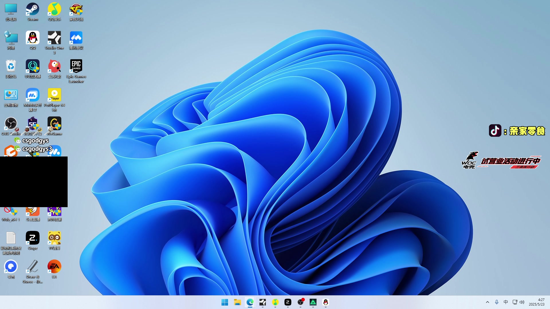This screenshot has width=550, height=309.
Task: Select the 驱动和系统安装保修说明 text file
Action: 11,243
